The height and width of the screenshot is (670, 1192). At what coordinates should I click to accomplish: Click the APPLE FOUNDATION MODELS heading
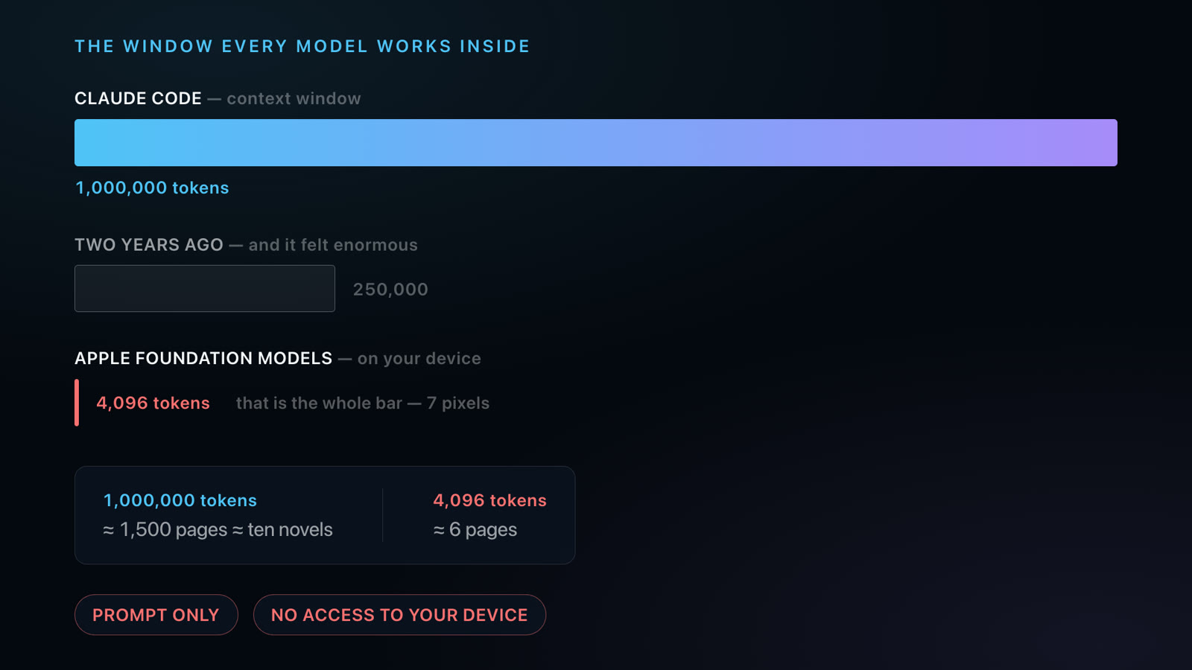coord(203,358)
